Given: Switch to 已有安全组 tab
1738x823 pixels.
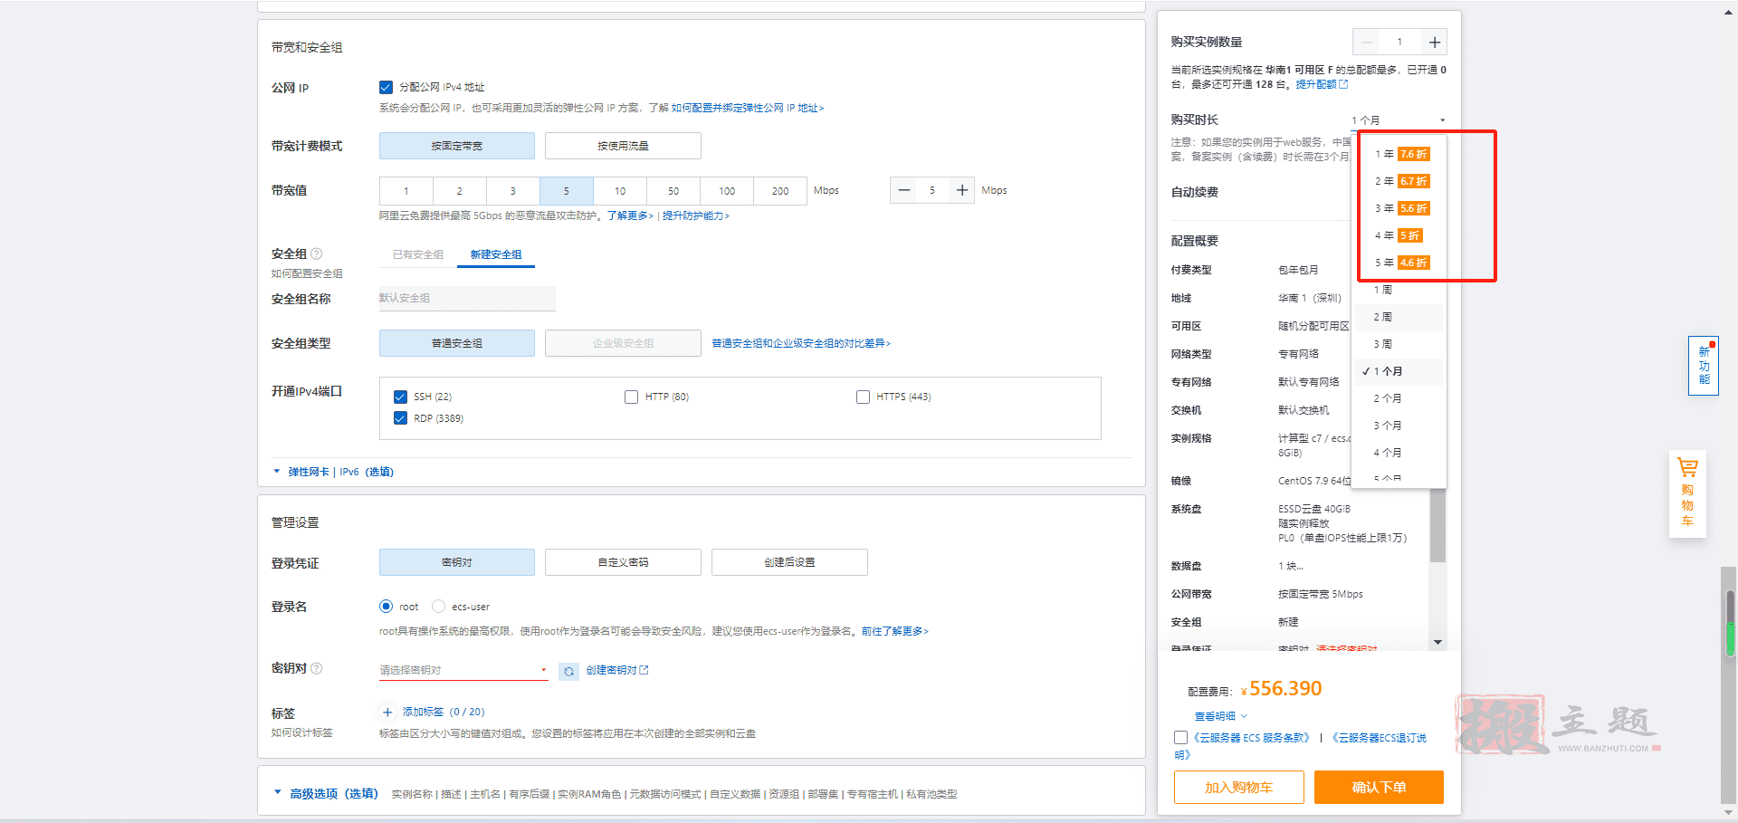Looking at the screenshot, I should (417, 254).
